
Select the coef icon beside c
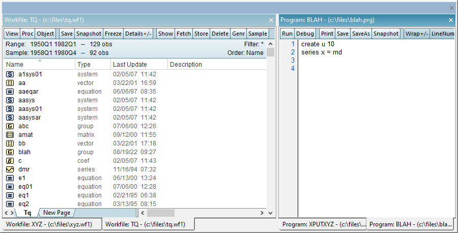tap(10, 161)
